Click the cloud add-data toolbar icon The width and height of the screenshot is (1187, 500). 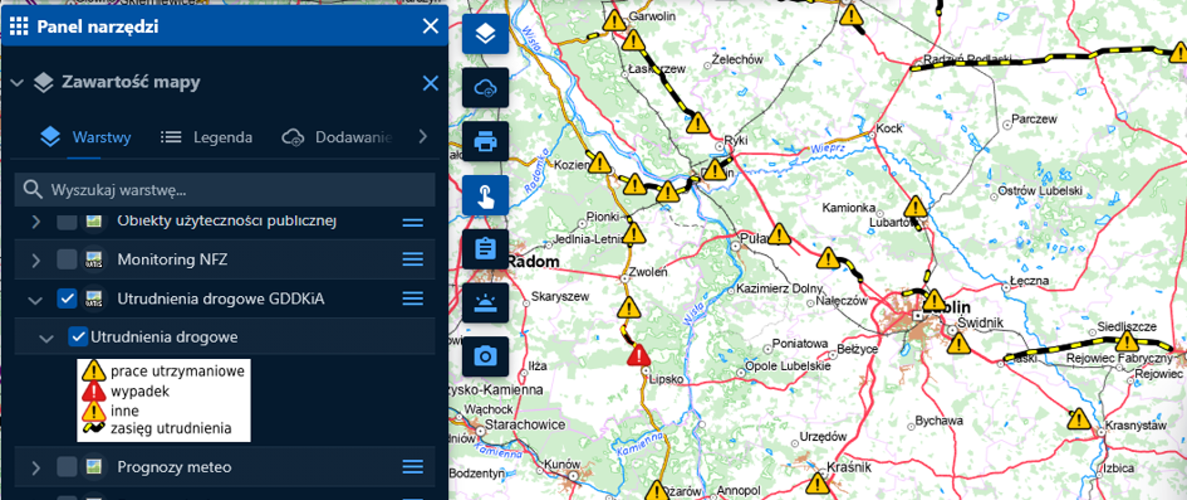click(485, 88)
